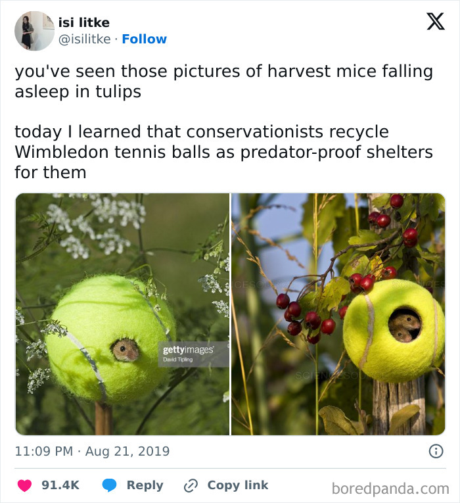The width and height of the screenshot is (460, 503).
Task: Open the tweet info circle icon
Action: click(x=436, y=451)
